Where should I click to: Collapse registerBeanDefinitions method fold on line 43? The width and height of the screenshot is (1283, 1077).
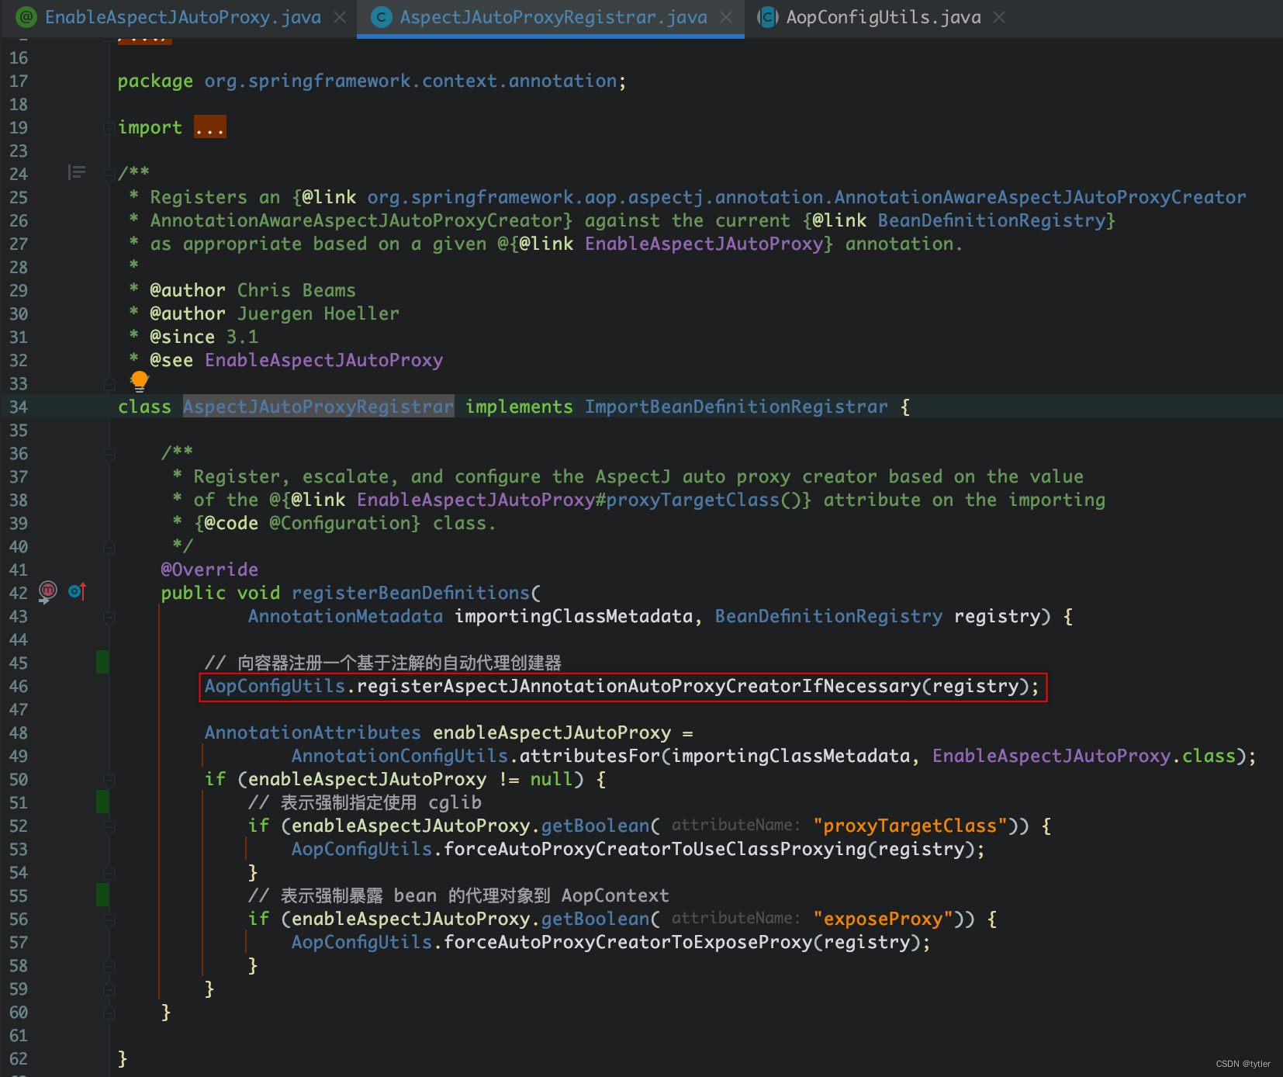point(109,617)
